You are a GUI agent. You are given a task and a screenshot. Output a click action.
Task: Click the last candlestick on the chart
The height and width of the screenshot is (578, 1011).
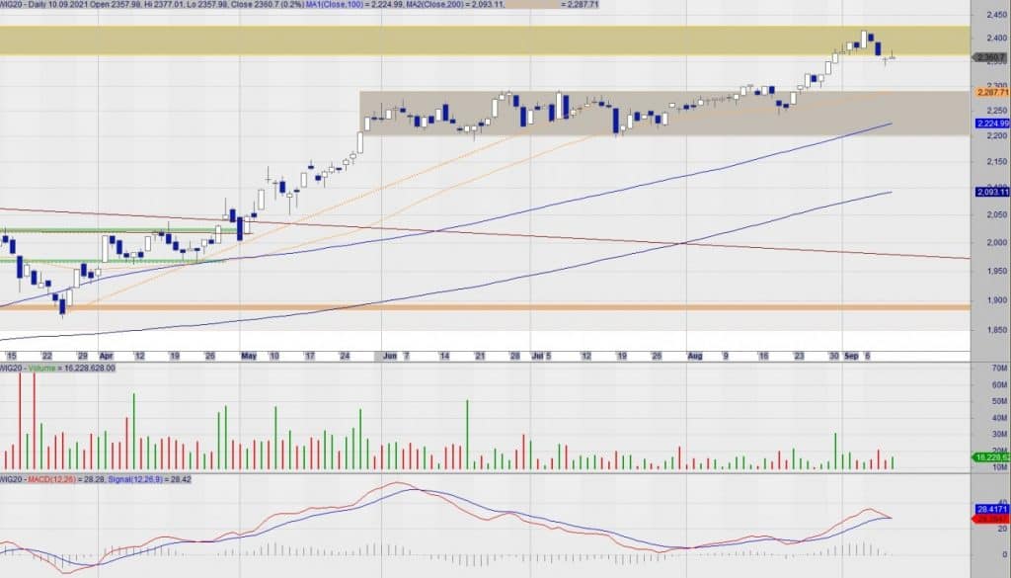[x=893, y=57]
